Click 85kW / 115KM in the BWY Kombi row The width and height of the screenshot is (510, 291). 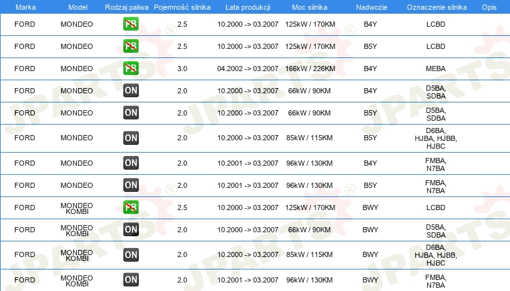point(309,255)
